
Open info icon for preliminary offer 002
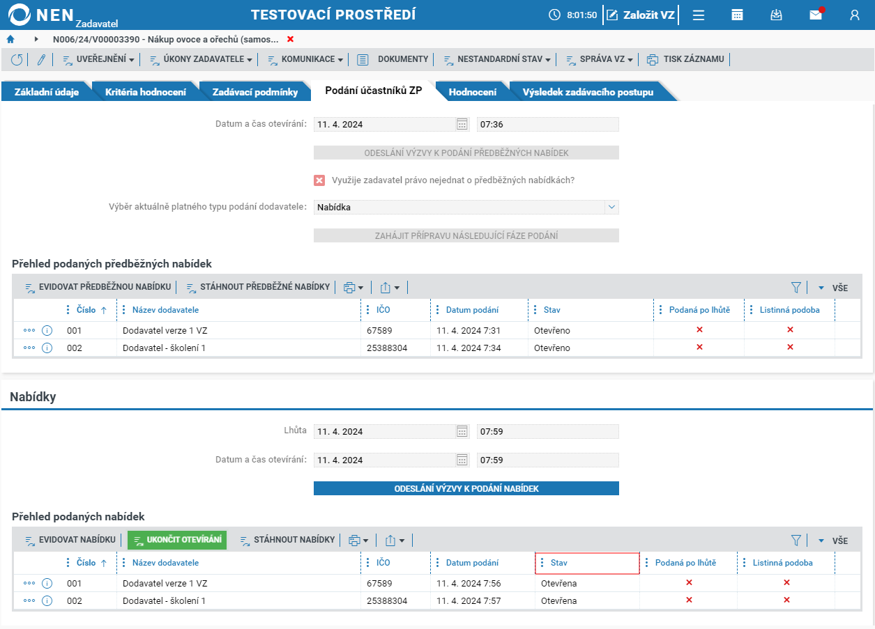[47, 348]
